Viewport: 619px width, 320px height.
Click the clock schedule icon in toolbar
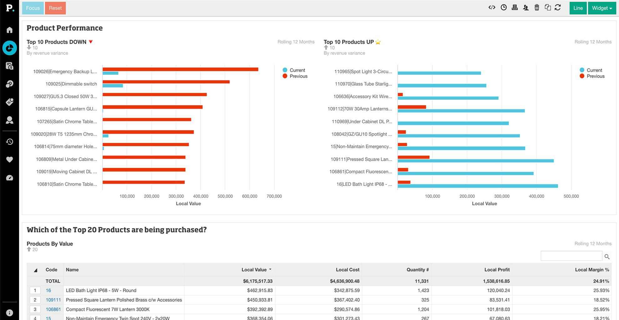pos(504,7)
